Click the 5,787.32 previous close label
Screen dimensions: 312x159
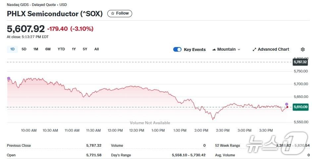pos(300,62)
